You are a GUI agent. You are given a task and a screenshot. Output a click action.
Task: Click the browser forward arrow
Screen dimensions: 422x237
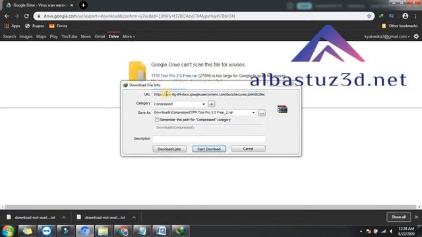pos(16,16)
